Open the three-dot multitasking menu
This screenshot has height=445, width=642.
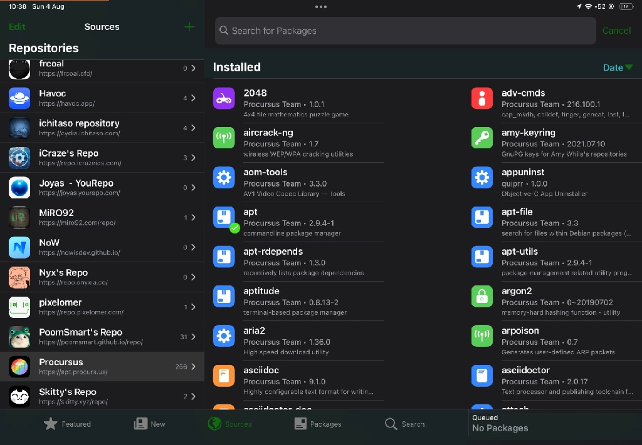[321, 7]
